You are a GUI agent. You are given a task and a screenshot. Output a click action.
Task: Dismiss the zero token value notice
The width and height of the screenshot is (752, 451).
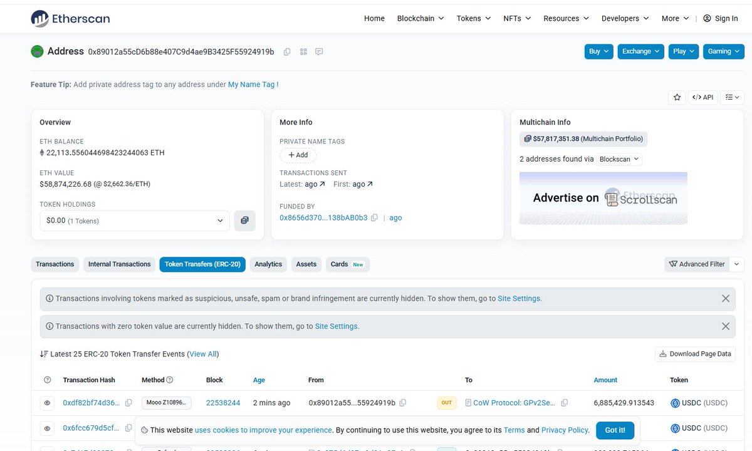tap(726, 326)
